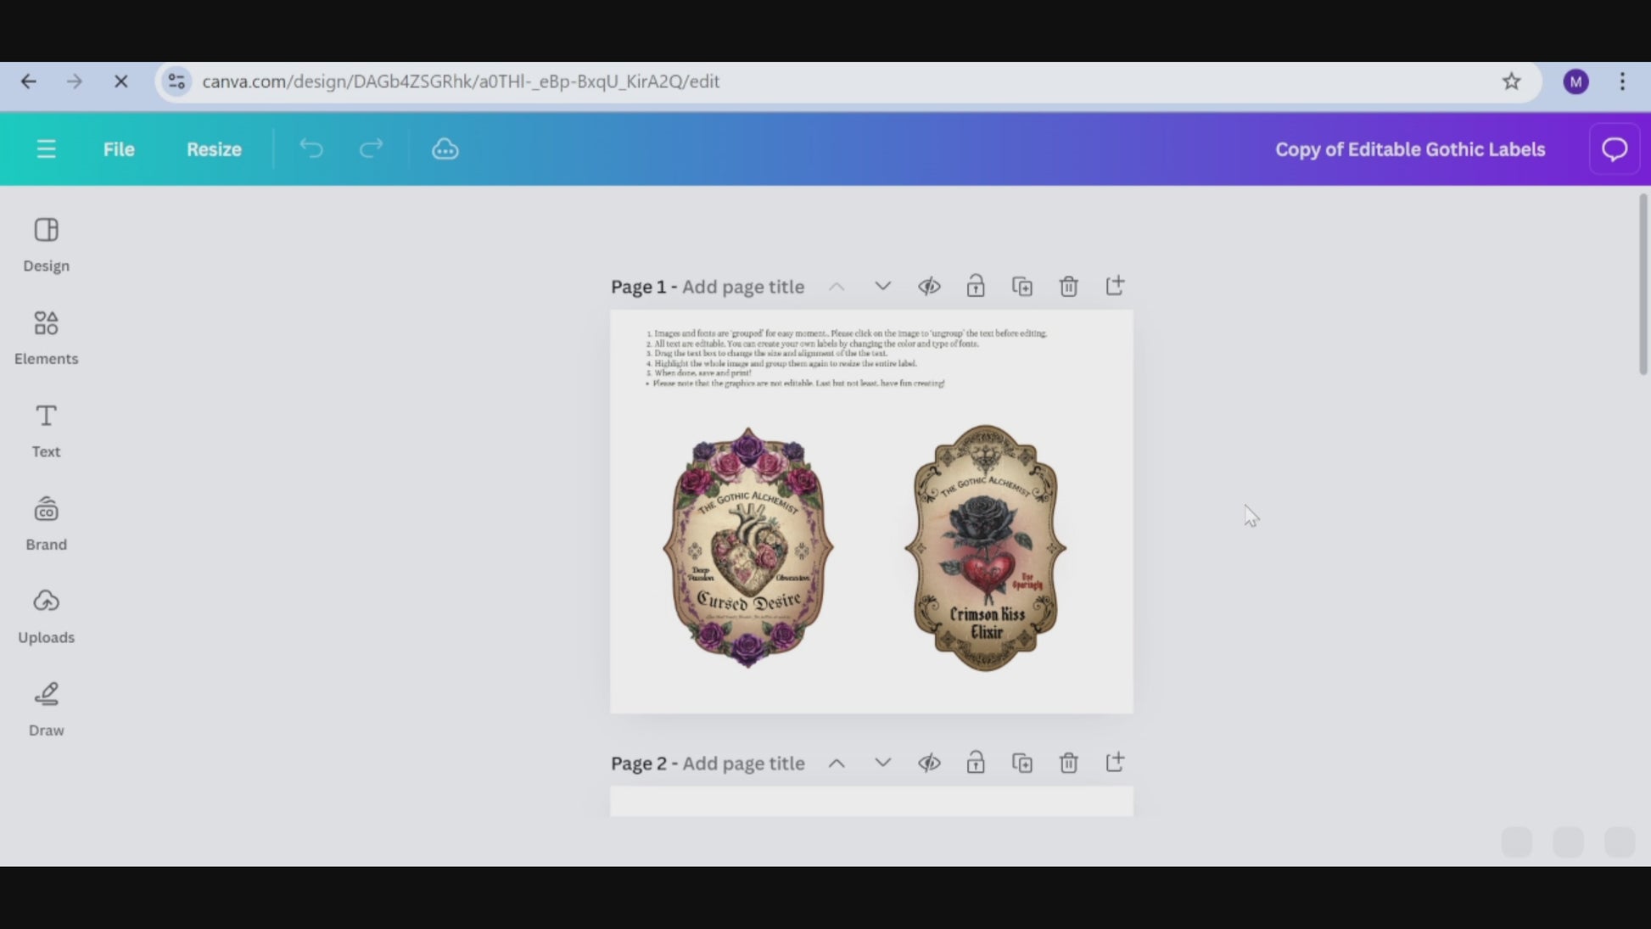Add a new page after Page 2

tap(1114, 763)
